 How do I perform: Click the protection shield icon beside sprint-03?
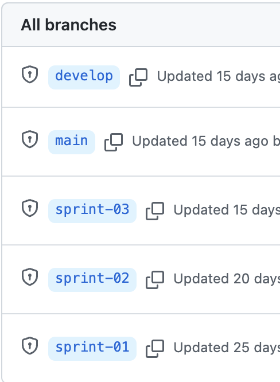tap(30, 208)
